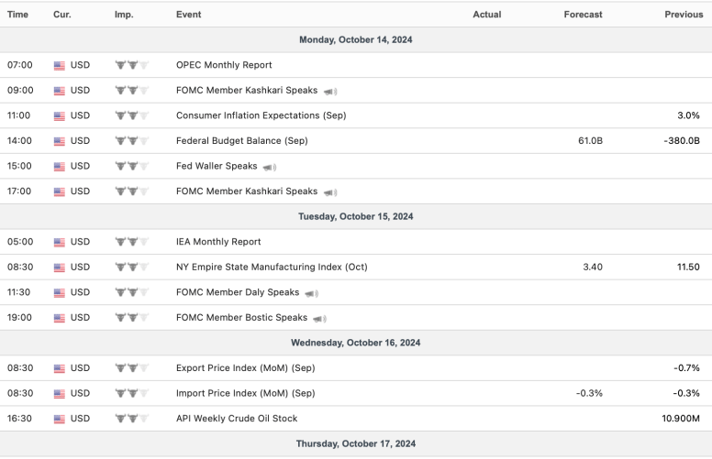Click the bull importance icons for NY Empire State Manufacturing Index
Image resolution: width=712 pixels, height=459 pixels.
click(131, 268)
